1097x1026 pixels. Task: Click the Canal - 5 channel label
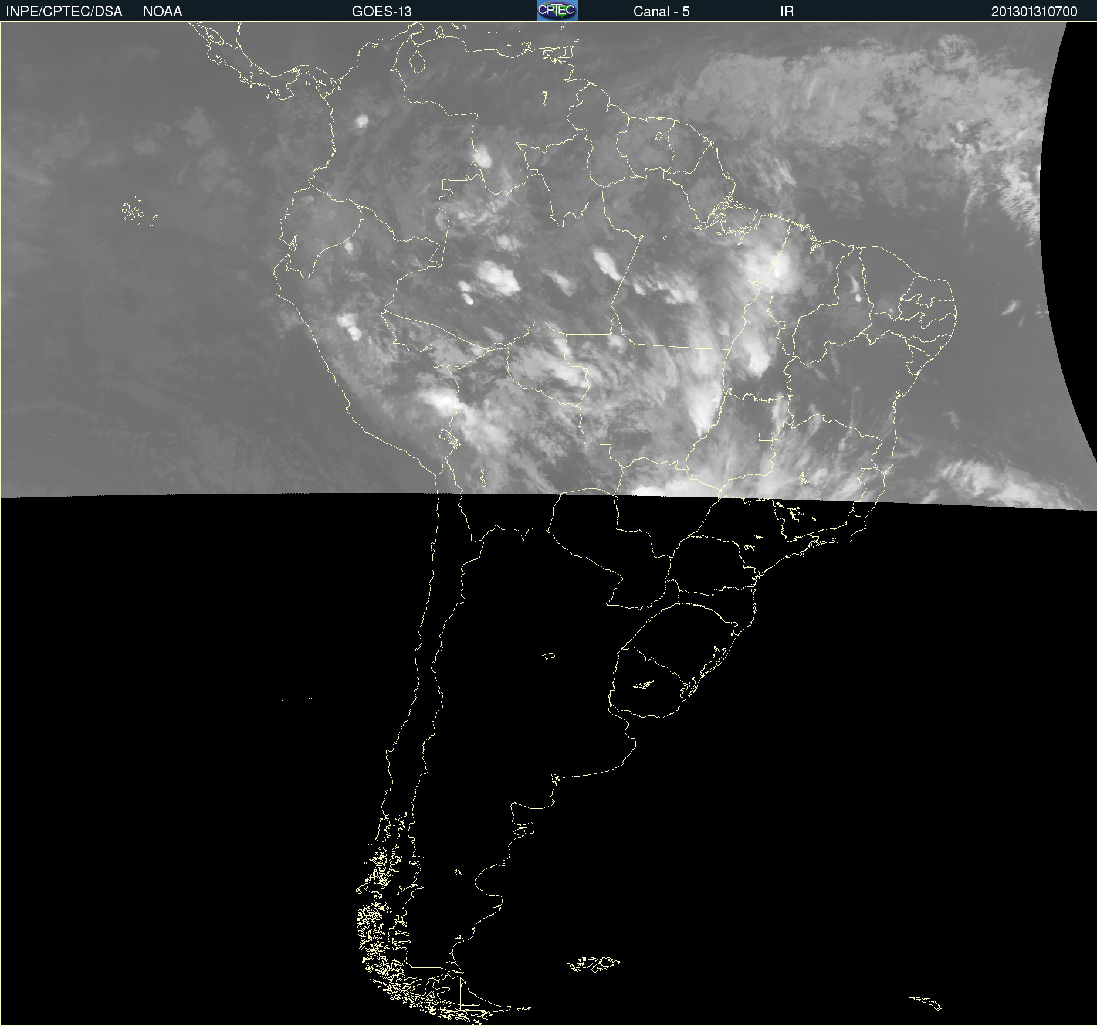661,12
